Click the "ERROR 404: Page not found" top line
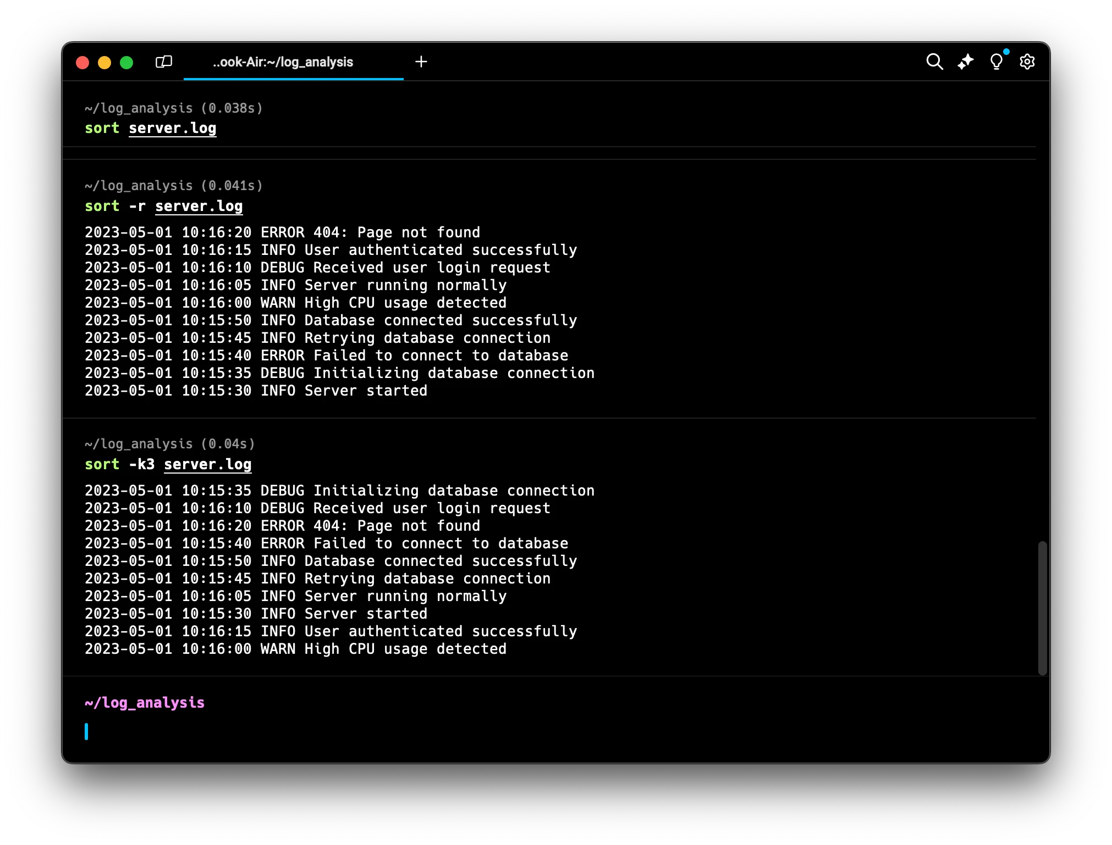 pos(283,232)
